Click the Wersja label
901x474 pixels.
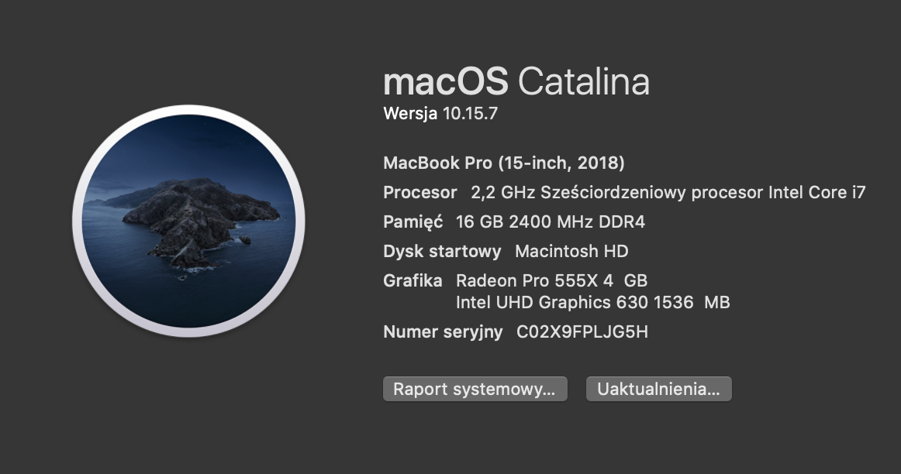click(x=410, y=114)
